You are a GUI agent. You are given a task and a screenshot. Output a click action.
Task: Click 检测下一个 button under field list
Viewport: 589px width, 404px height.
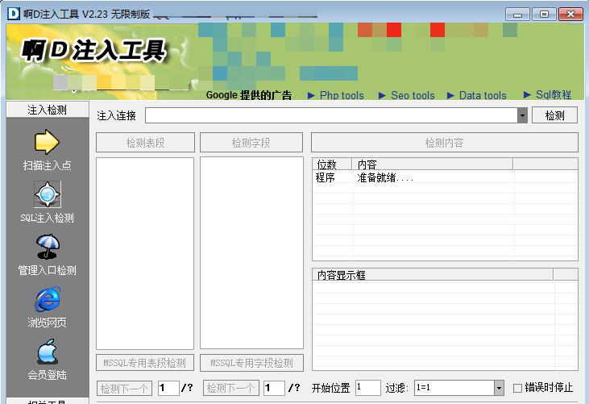tap(231, 388)
